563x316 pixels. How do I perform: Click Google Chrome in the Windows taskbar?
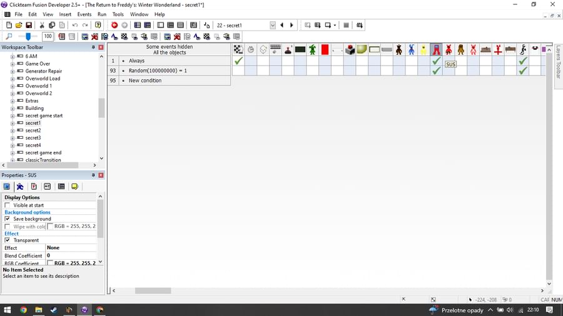coord(23,310)
